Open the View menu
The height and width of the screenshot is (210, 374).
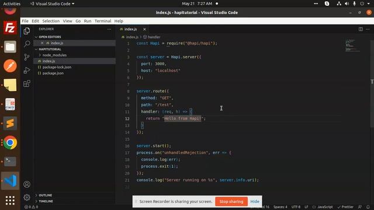pyautogui.click(x=68, y=21)
